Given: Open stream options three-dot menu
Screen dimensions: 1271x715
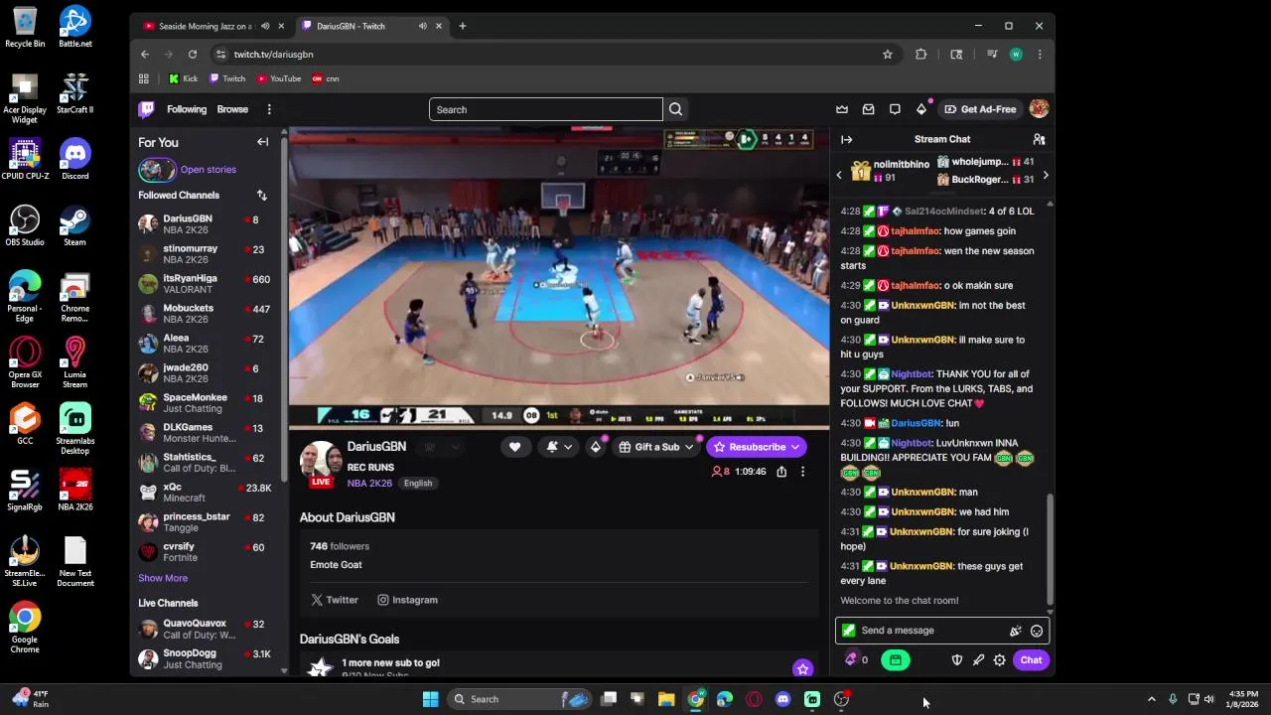Looking at the screenshot, I should pos(802,472).
